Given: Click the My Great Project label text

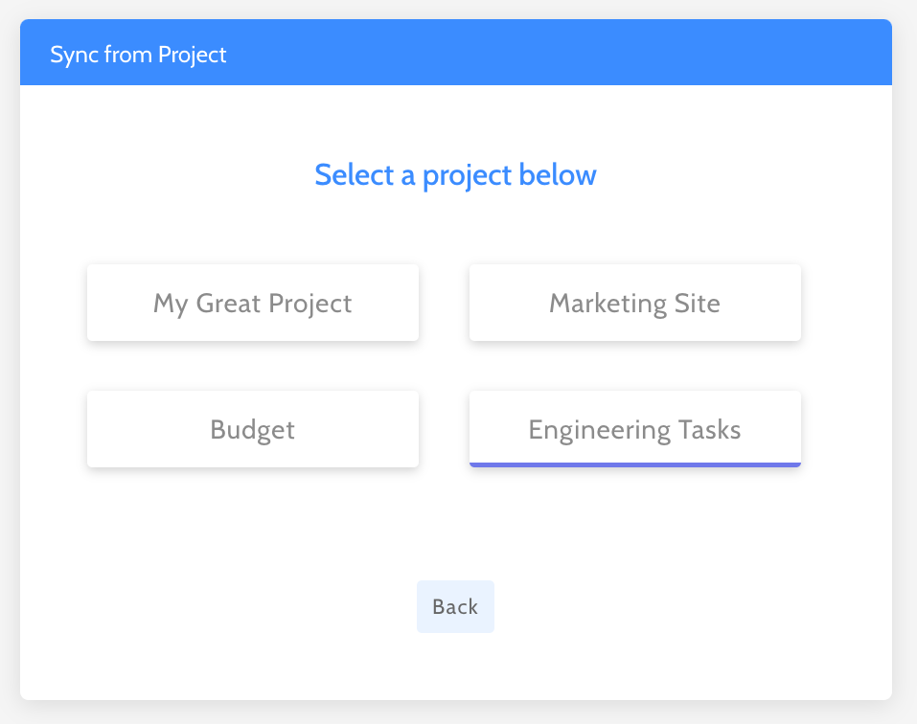Looking at the screenshot, I should pyautogui.click(x=252, y=303).
